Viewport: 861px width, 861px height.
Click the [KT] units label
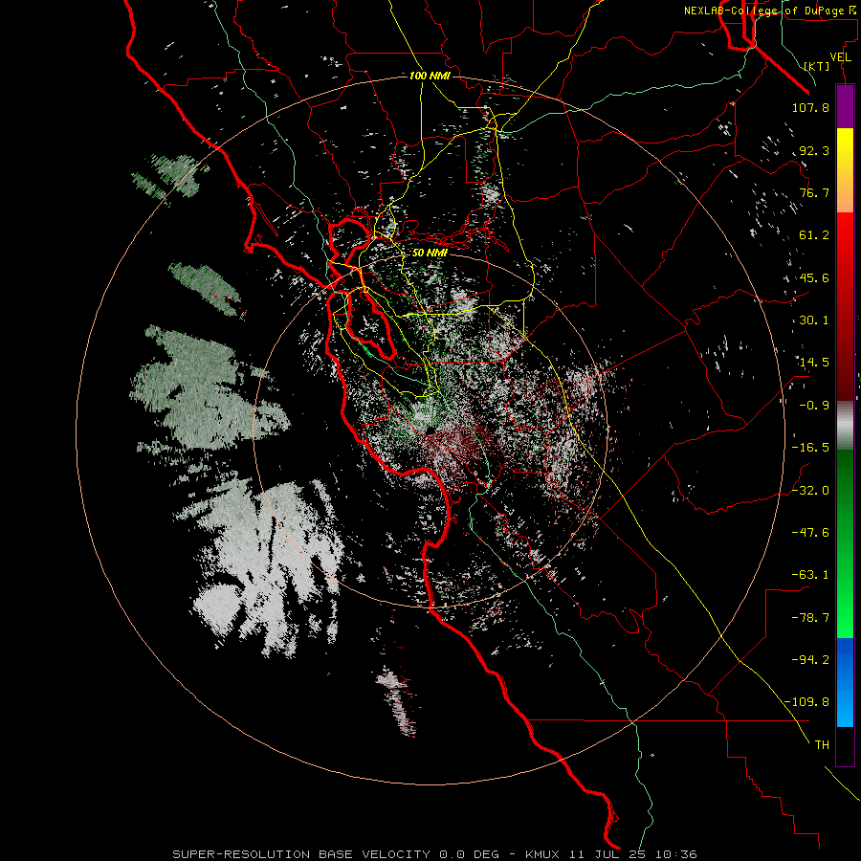tap(817, 66)
